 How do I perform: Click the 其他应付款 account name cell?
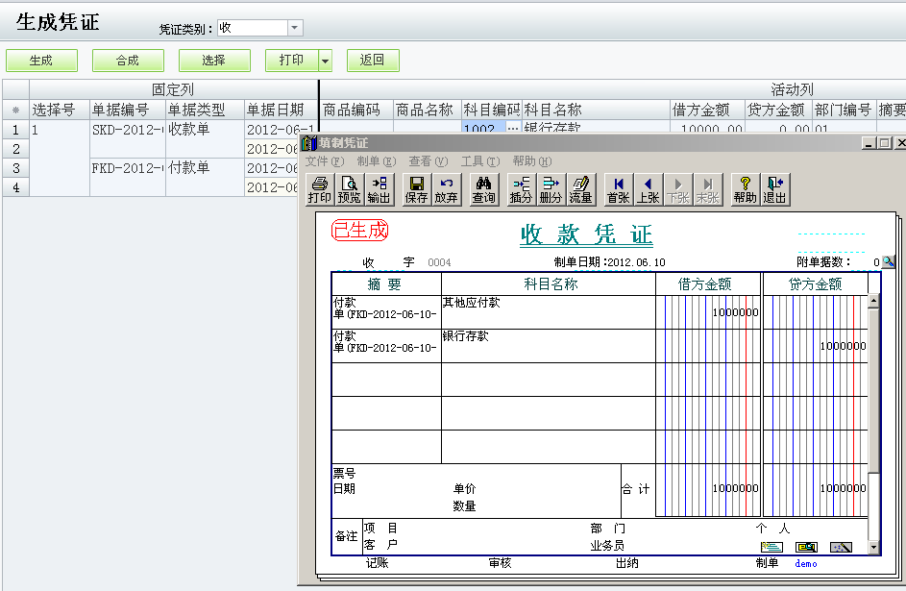[x=549, y=312]
